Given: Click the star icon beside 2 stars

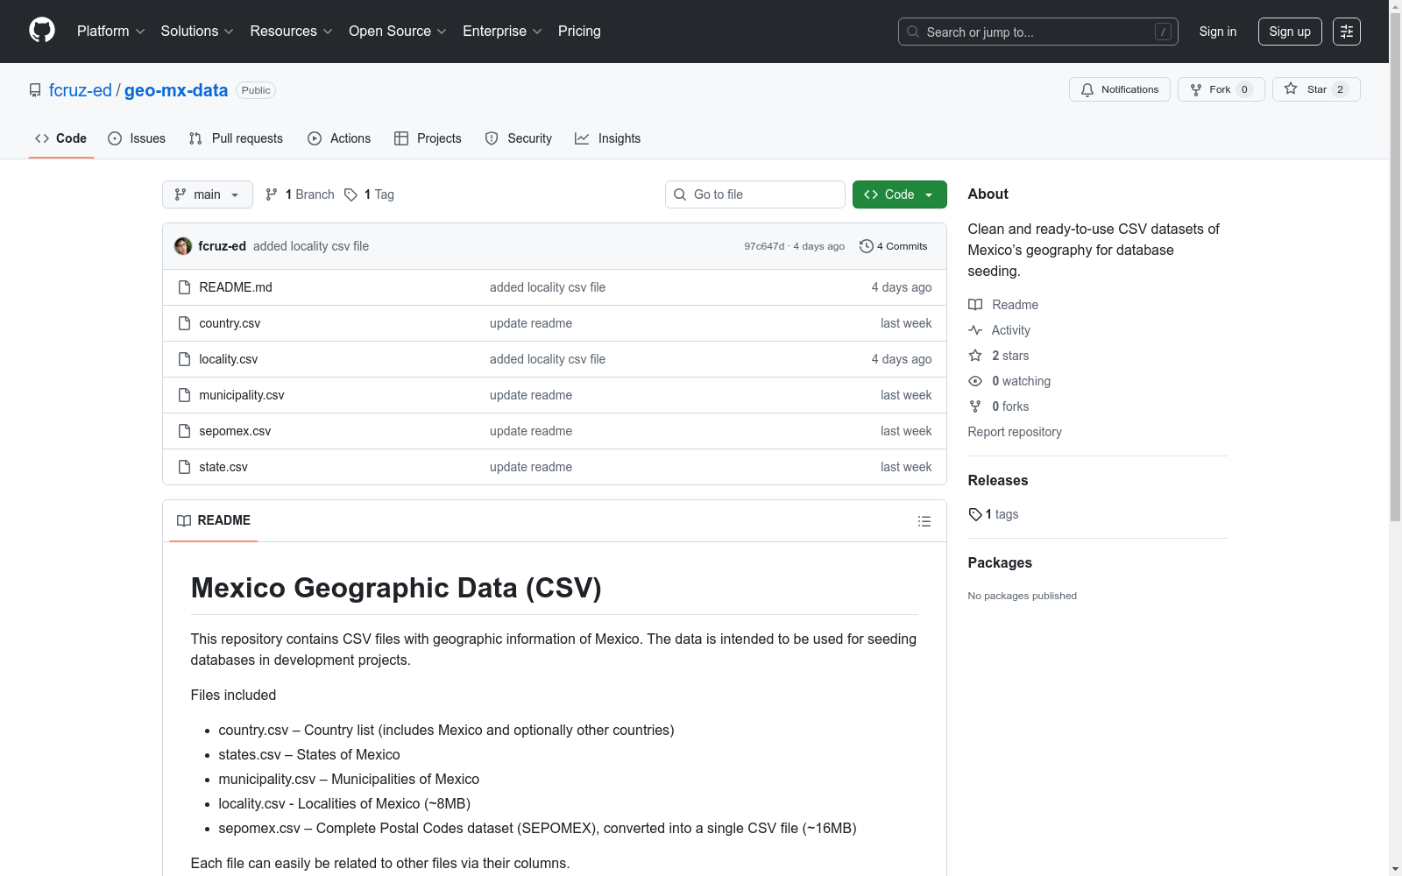Looking at the screenshot, I should coord(975,356).
